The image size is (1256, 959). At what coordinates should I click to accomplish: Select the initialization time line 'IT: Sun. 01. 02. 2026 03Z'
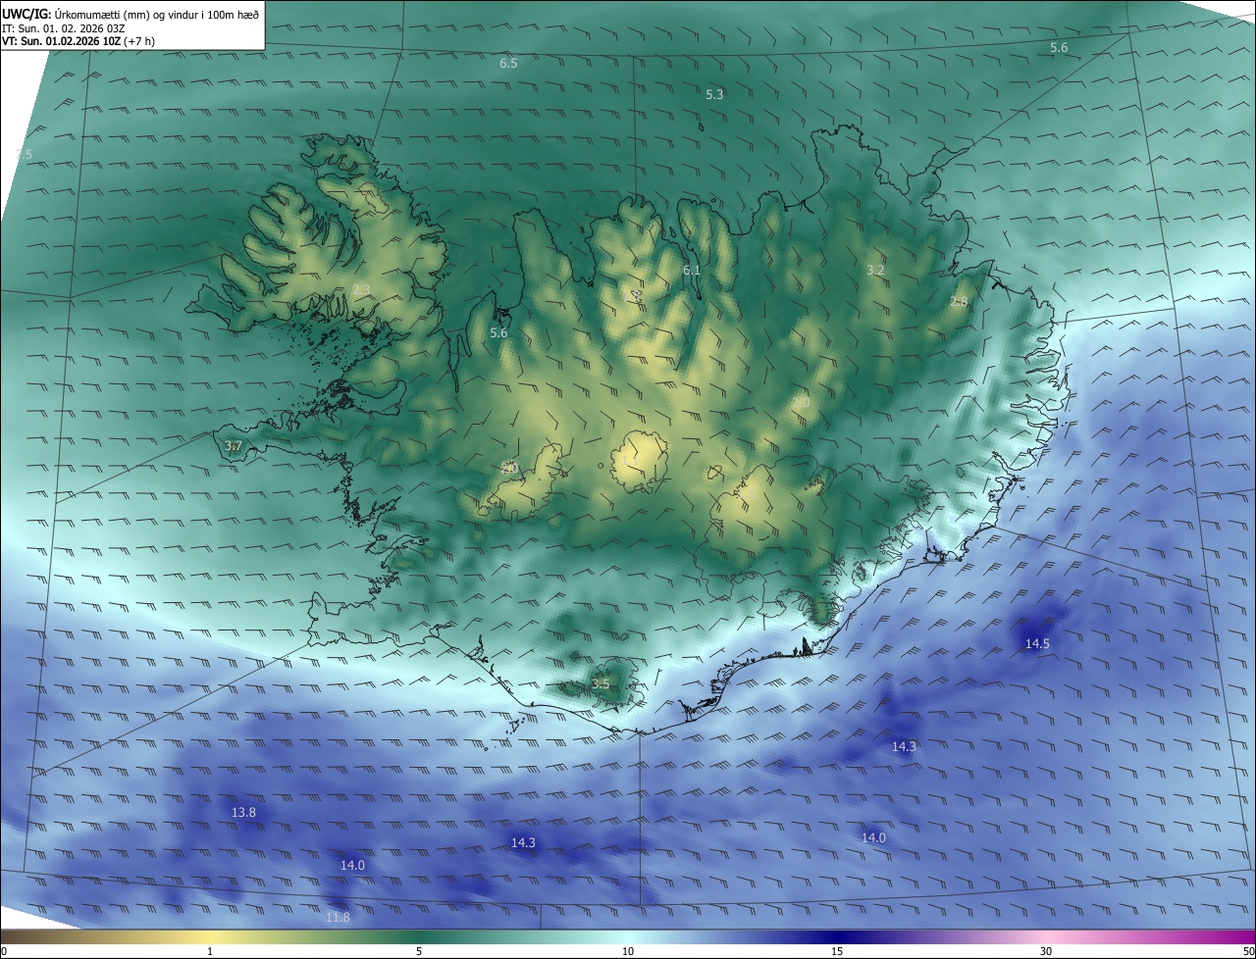click(x=64, y=28)
